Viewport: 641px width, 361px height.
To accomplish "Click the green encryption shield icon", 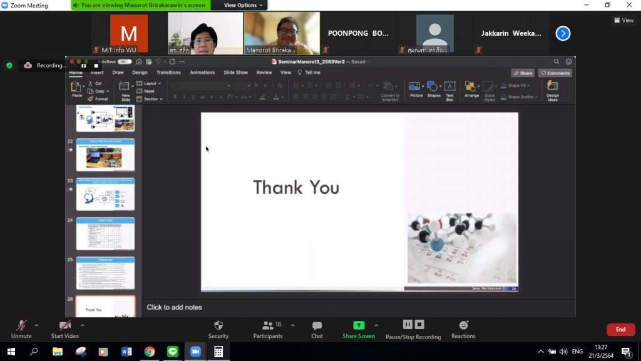I will (9, 65).
